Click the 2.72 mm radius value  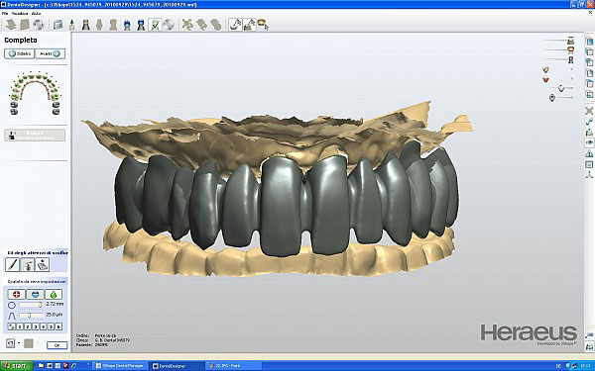pos(55,304)
